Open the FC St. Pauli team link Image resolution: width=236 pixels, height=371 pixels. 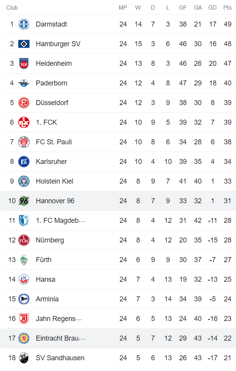tap(54, 142)
